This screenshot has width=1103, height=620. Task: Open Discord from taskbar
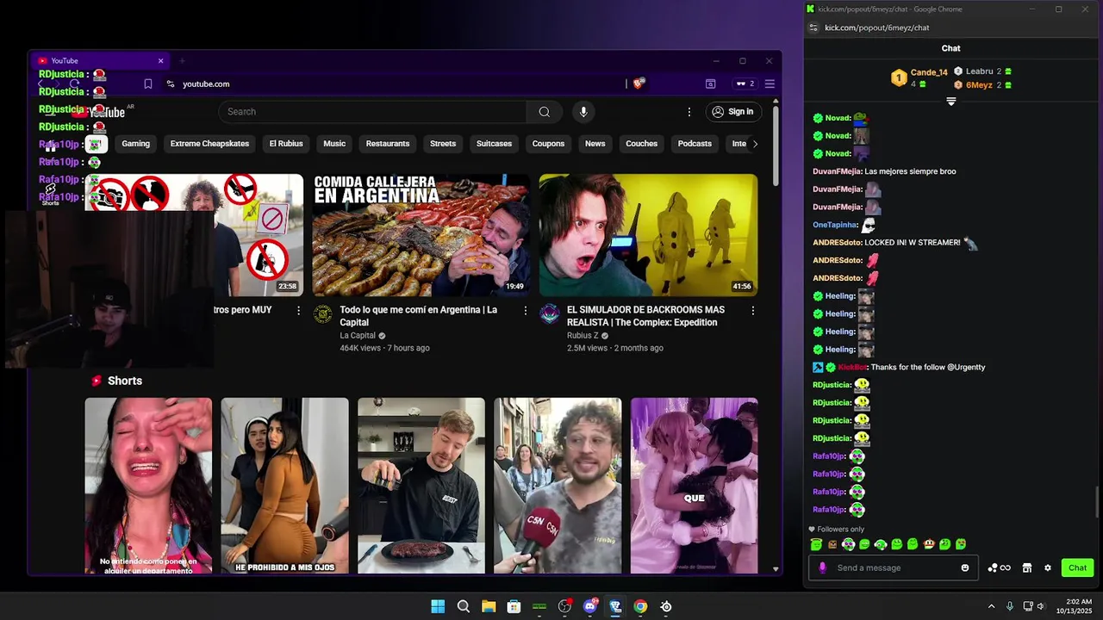(x=590, y=606)
